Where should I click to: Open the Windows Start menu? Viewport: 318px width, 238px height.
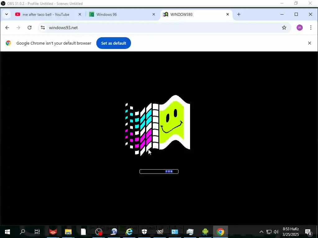pyautogui.click(x=7, y=232)
